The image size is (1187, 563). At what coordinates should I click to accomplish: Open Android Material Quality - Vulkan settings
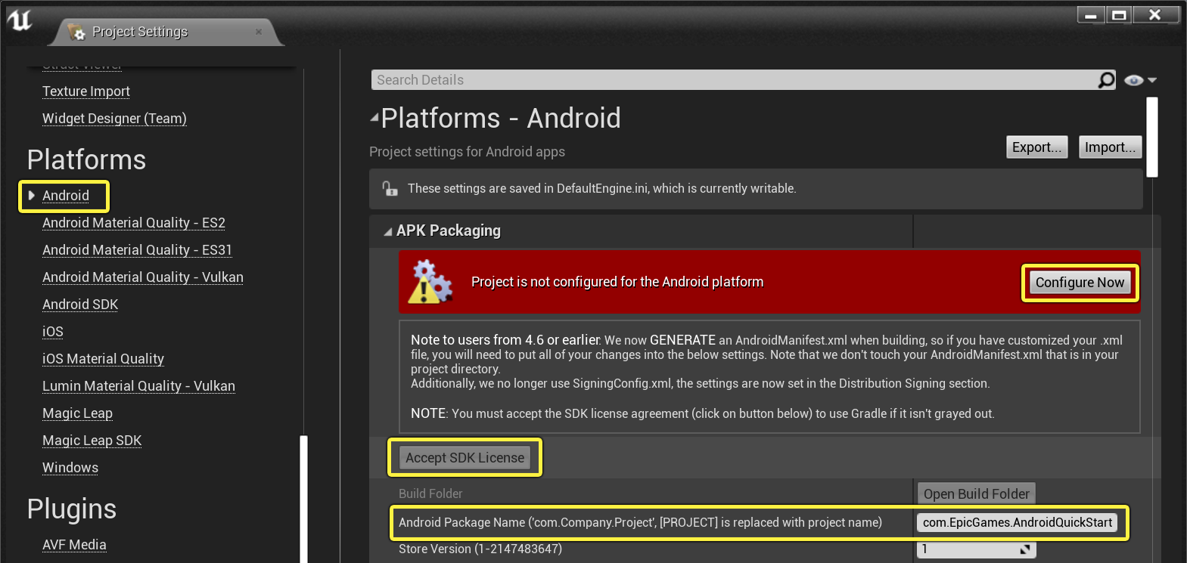pyautogui.click(x=143, y=277)
